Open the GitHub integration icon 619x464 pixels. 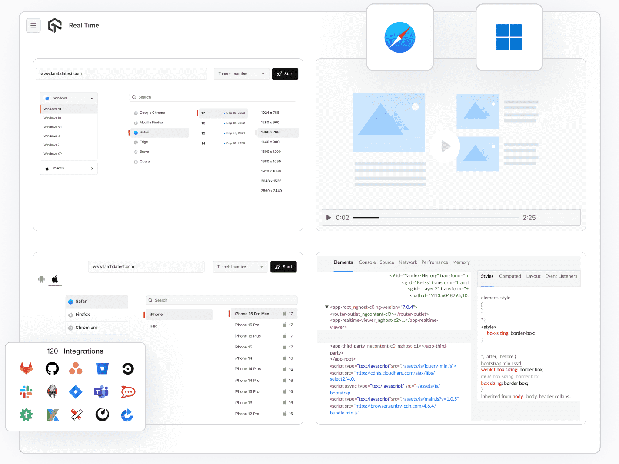click(x=52, y=368)
